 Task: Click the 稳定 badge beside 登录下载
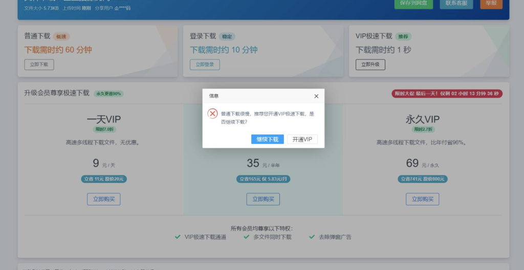tap(227, 37)
